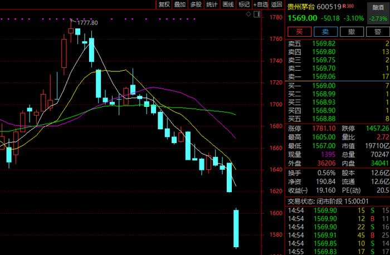Open the 复权 adjustment menu

(x=164, y=4)
